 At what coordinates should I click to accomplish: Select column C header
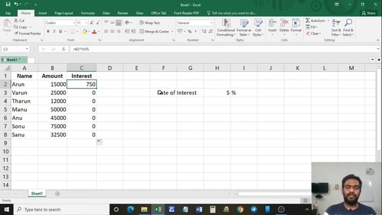point(81,67)
